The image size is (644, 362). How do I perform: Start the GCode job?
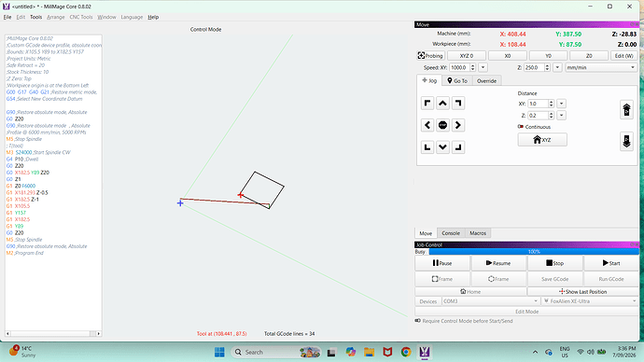pos(611,263)
